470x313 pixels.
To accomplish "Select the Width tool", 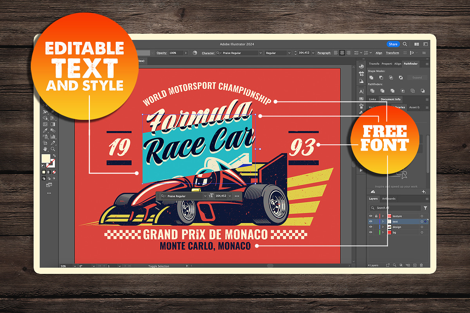I will click(45, 112).
